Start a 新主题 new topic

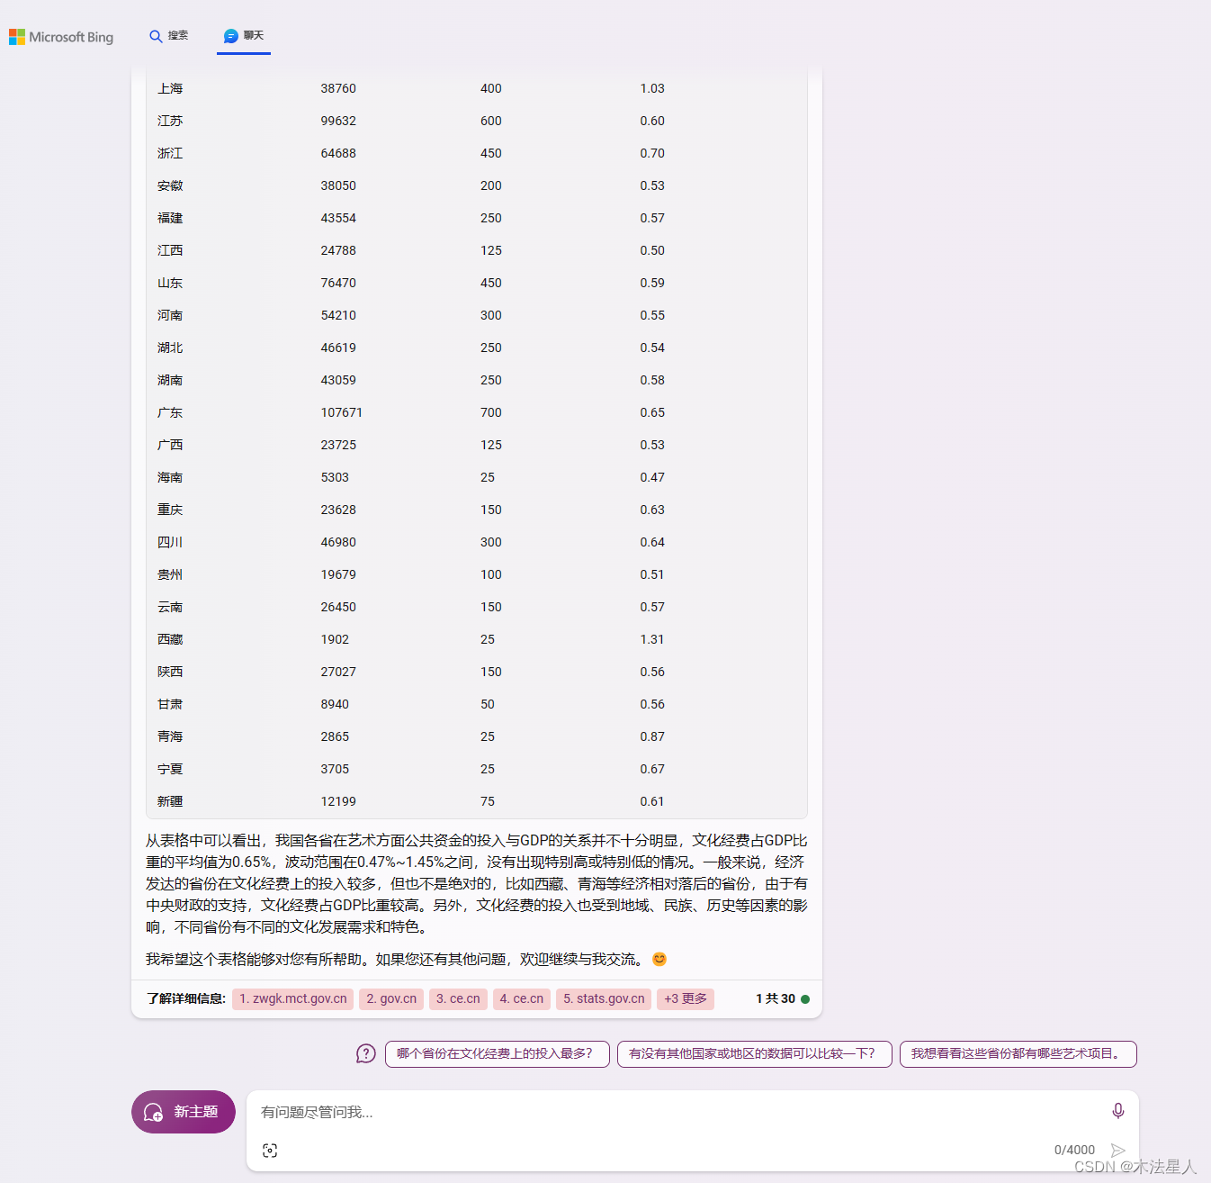pyautogui.click(x=184, y=1112)
